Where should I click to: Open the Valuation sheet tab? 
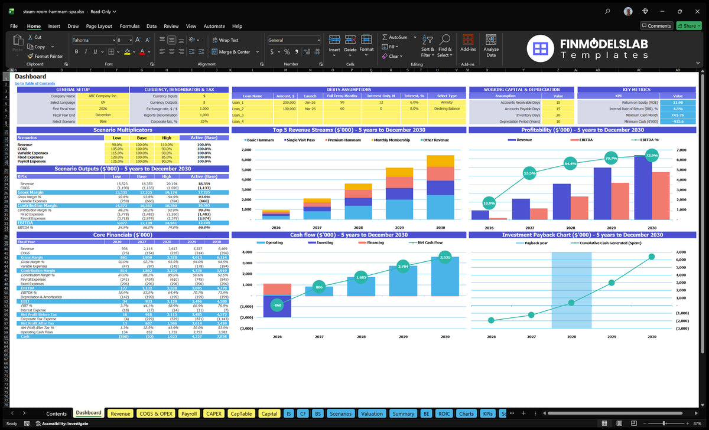(372, 413)
